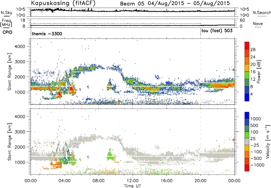This screenshot has width=271, height=188.
Task: Click the dashed 20:00 line in the velocity panel
Action: pos(201,142)
